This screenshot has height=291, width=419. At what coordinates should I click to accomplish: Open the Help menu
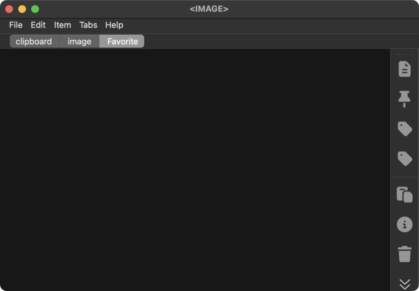pos(114,25)
